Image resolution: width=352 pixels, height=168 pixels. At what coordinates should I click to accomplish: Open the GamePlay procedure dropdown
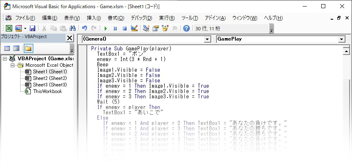point(341,39)
